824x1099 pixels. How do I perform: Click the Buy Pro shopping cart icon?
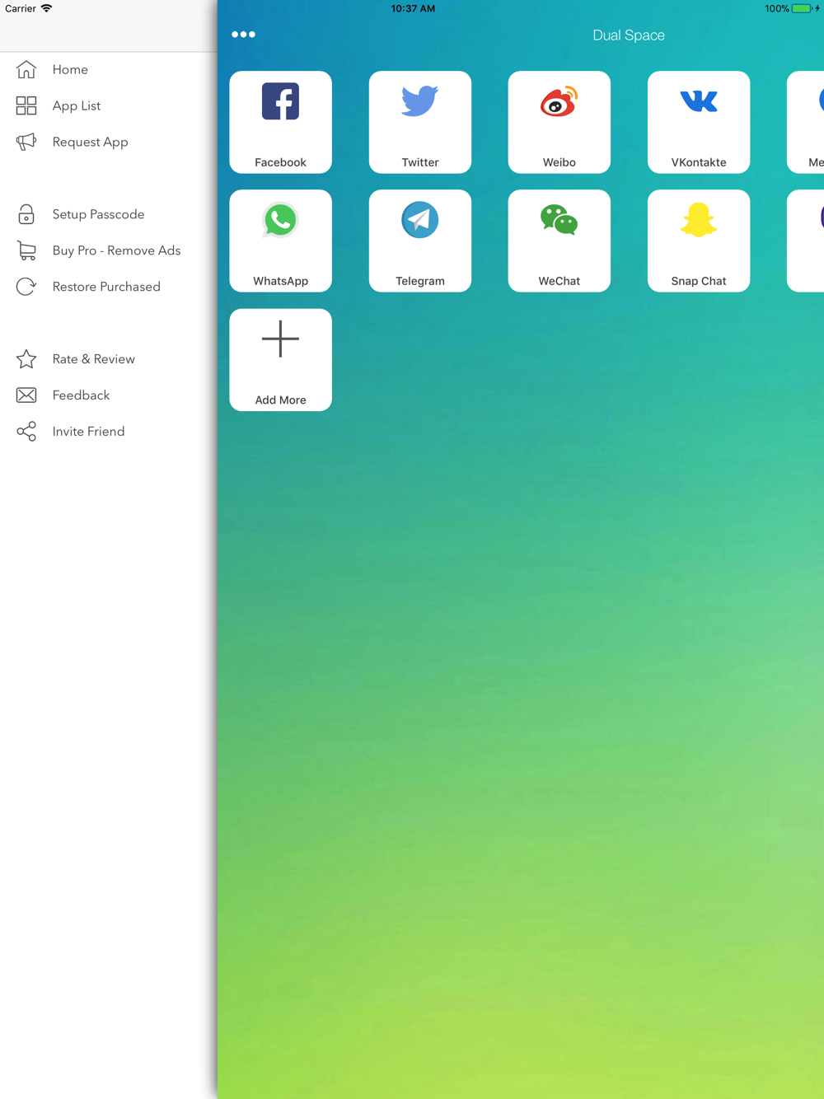26,250
